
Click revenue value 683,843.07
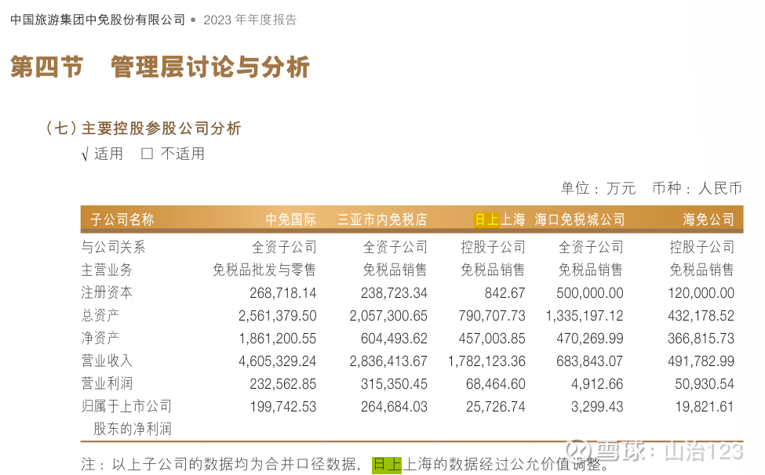click(x=590, y=361)
